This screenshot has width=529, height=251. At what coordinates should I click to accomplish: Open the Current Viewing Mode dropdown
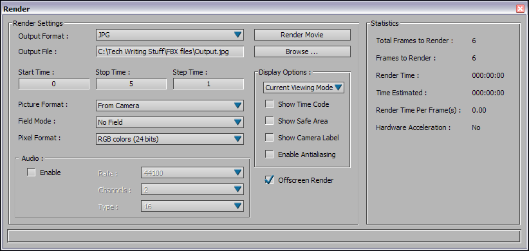(304, 88)
